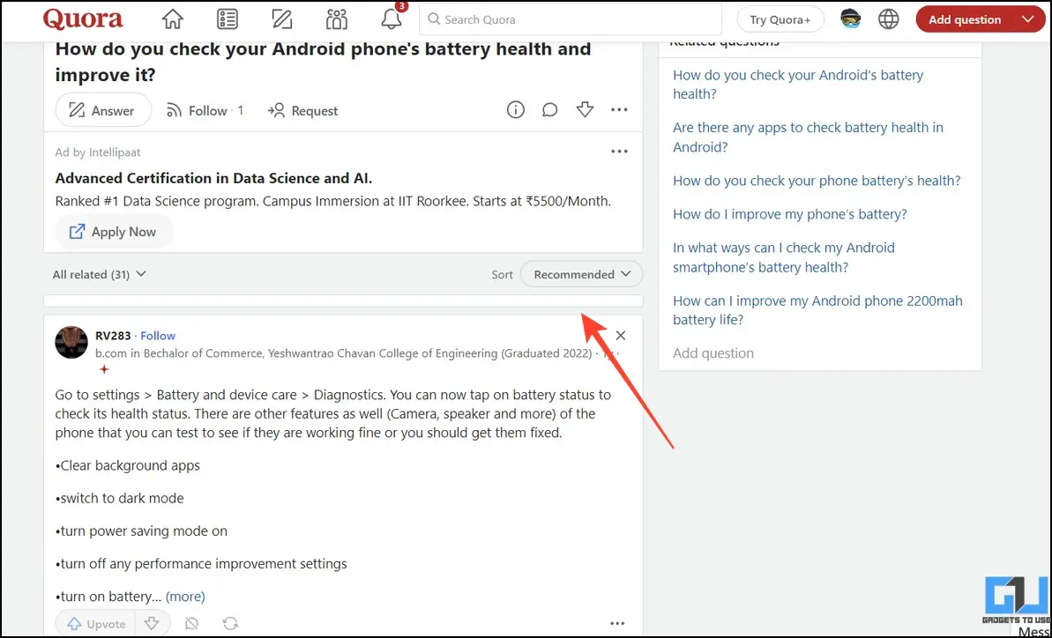Upvote RV283's answer

pyautogui.click(x=95, y=624)
